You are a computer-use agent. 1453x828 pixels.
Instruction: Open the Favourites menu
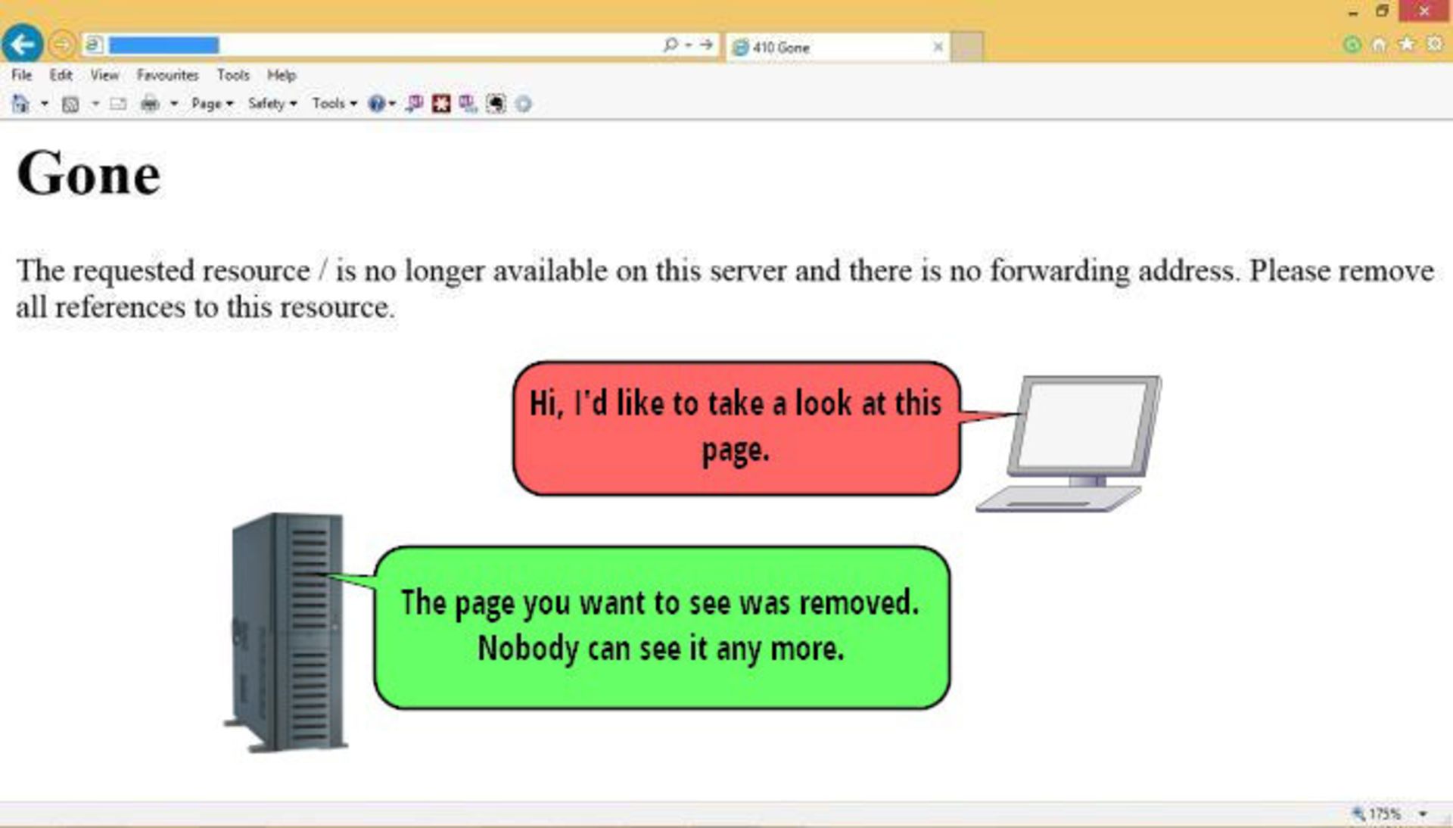(x=167, y=75)
